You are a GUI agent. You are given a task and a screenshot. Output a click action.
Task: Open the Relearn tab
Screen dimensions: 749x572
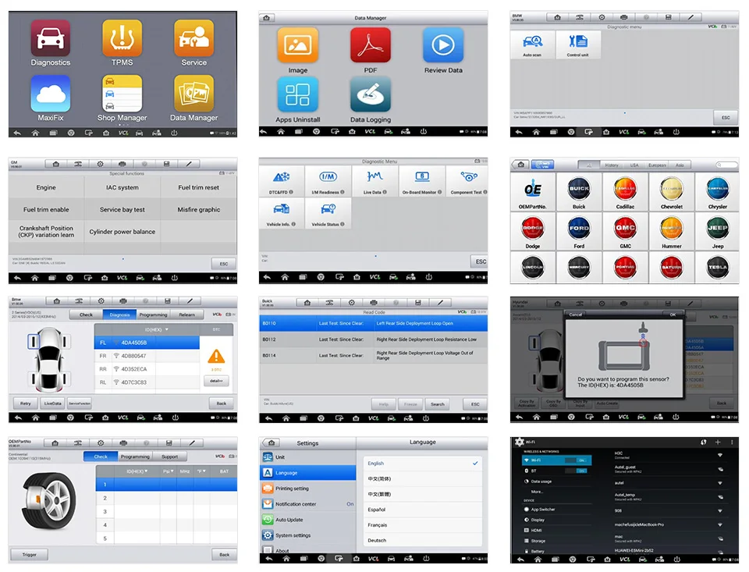tap(186, 314)
